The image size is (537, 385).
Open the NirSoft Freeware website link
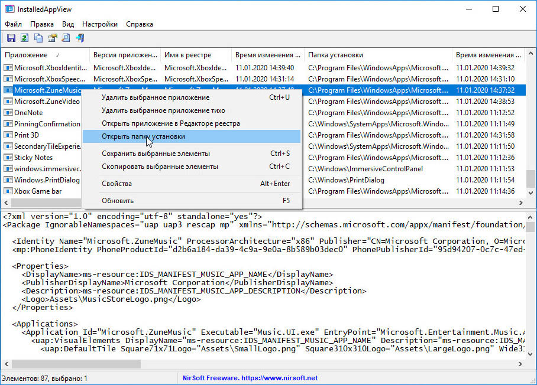pos(250,378)
